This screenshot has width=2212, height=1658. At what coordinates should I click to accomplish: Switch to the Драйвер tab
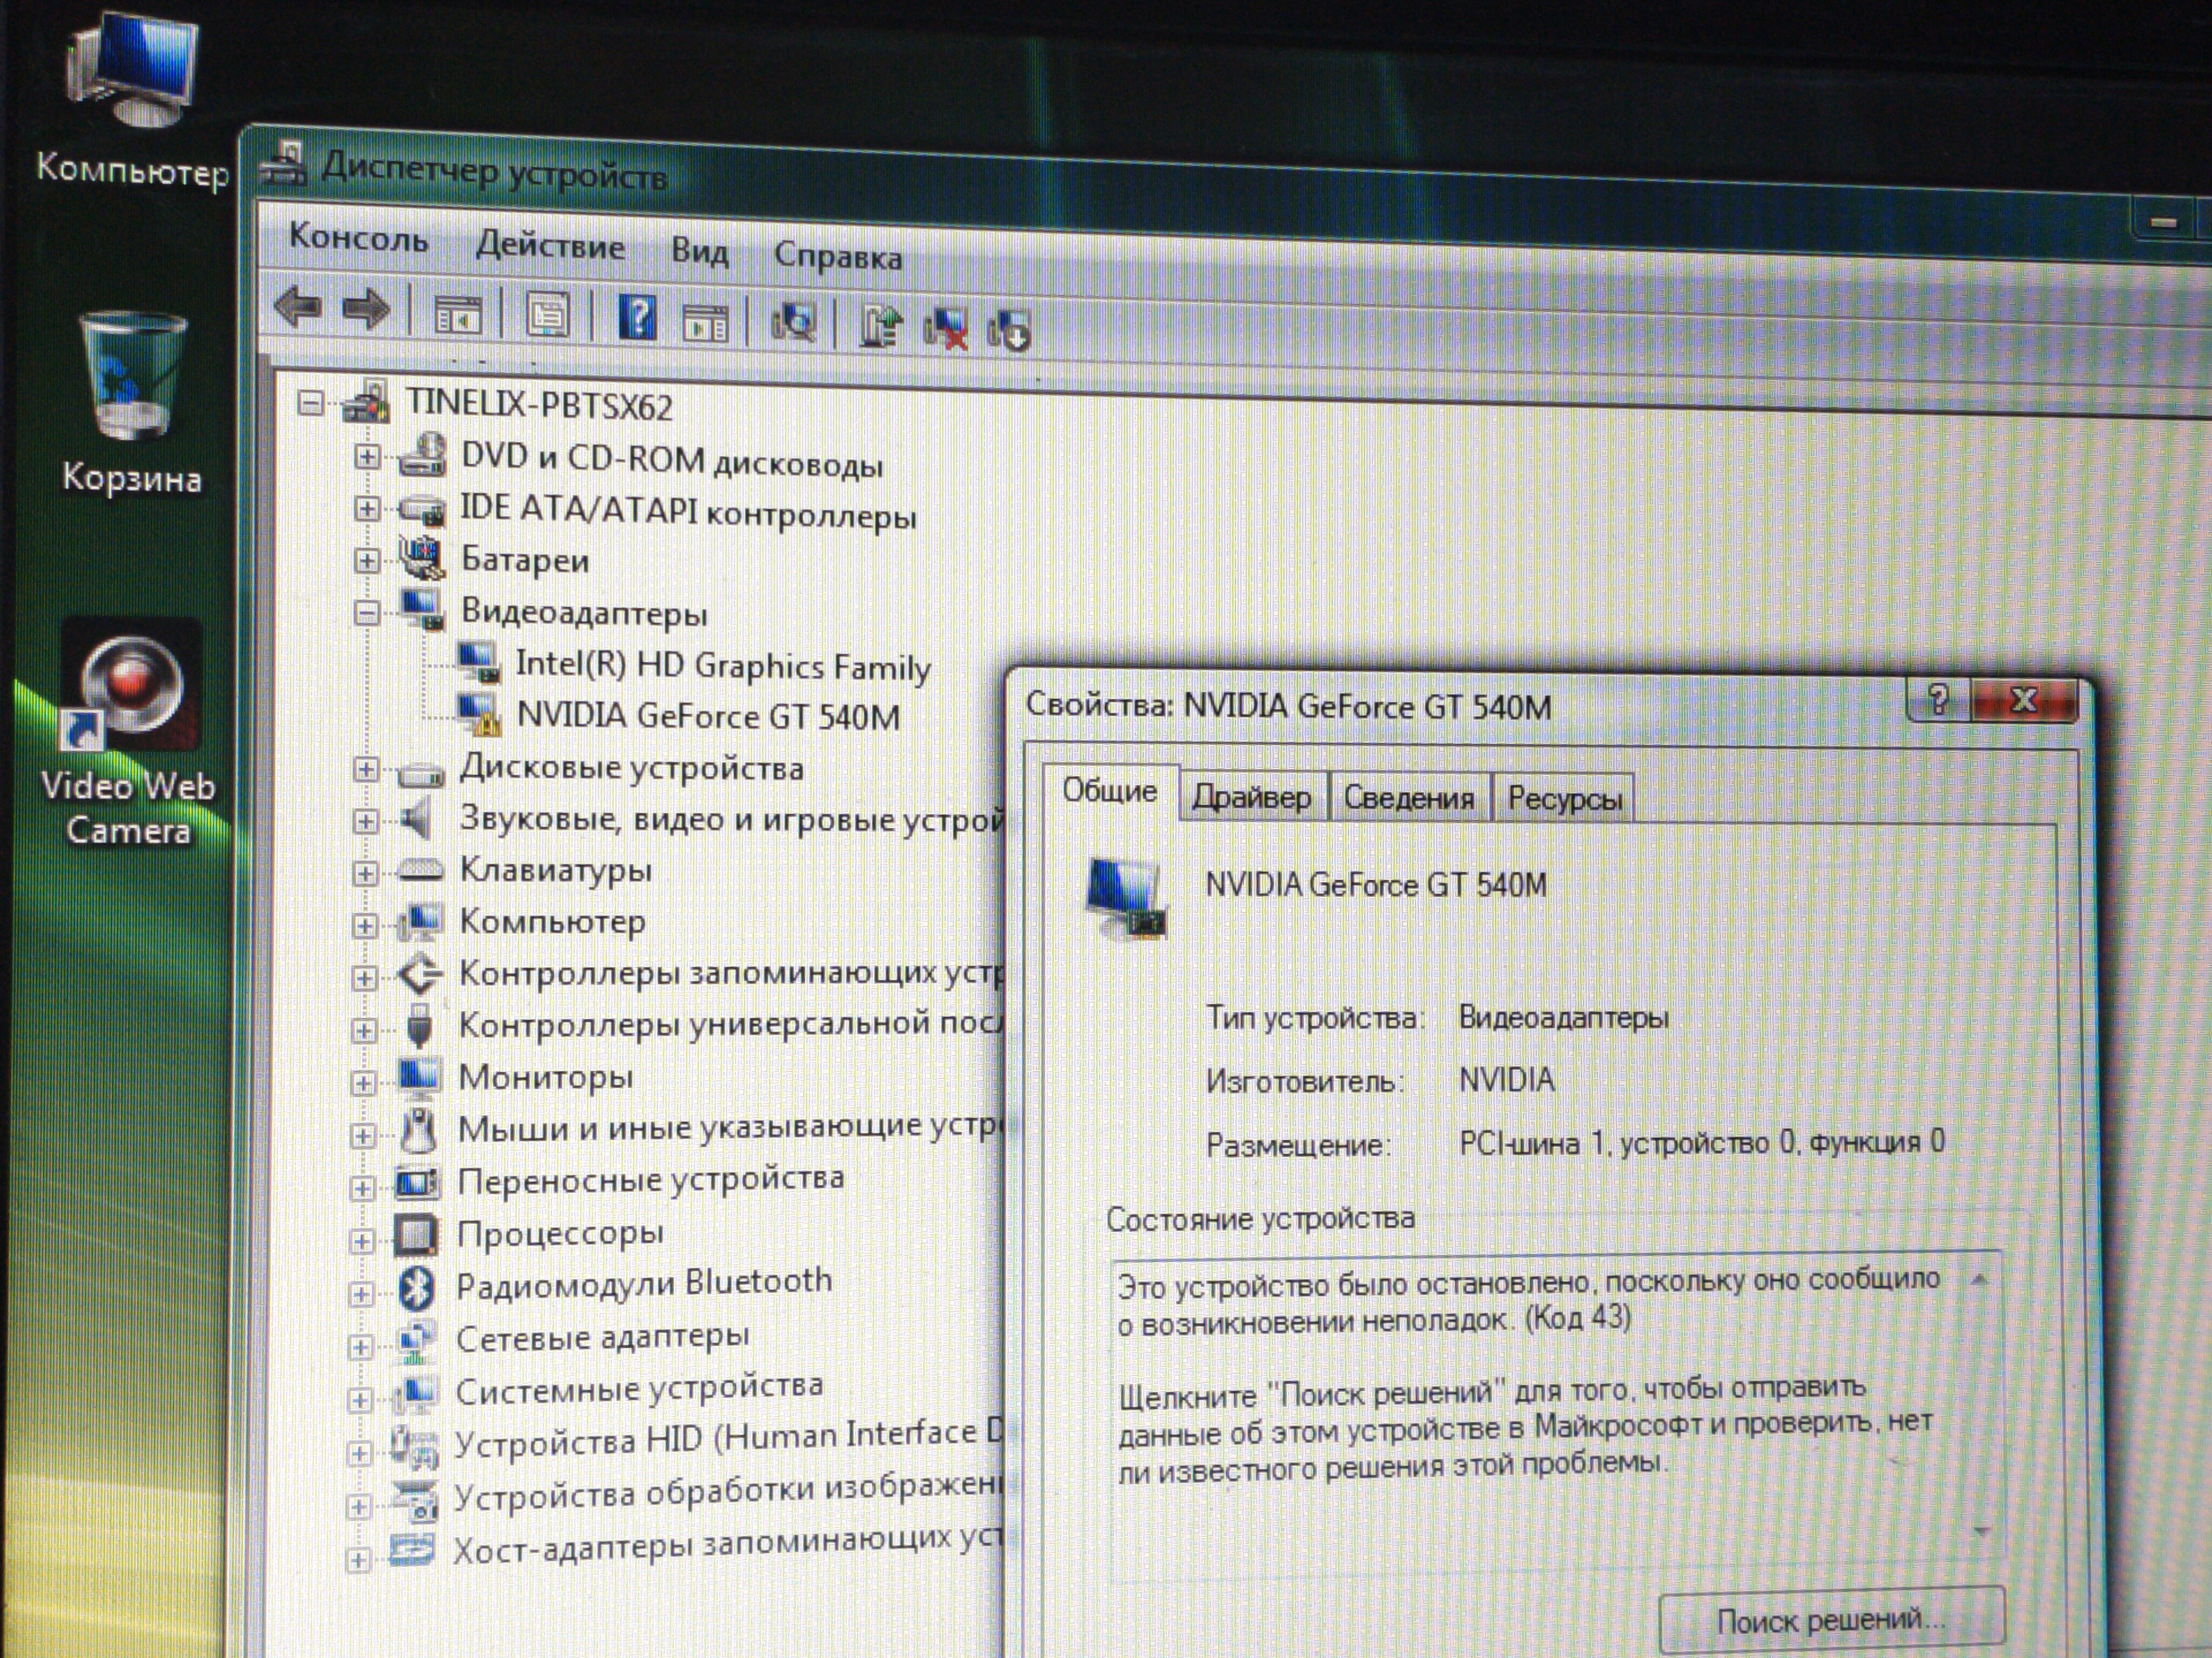tap(1251, 798)
